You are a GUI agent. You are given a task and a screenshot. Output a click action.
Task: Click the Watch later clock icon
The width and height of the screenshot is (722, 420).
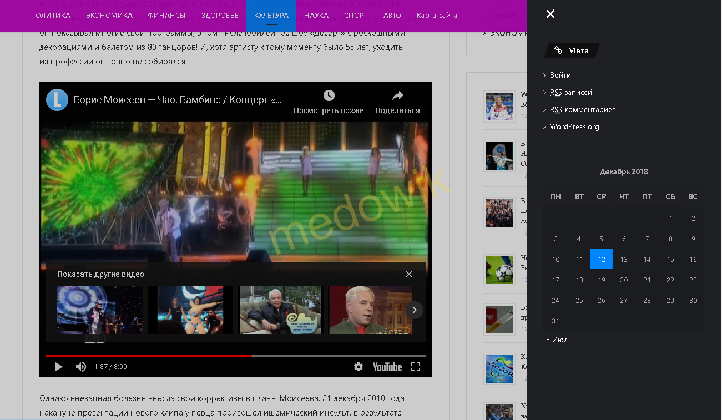point(329,95)
